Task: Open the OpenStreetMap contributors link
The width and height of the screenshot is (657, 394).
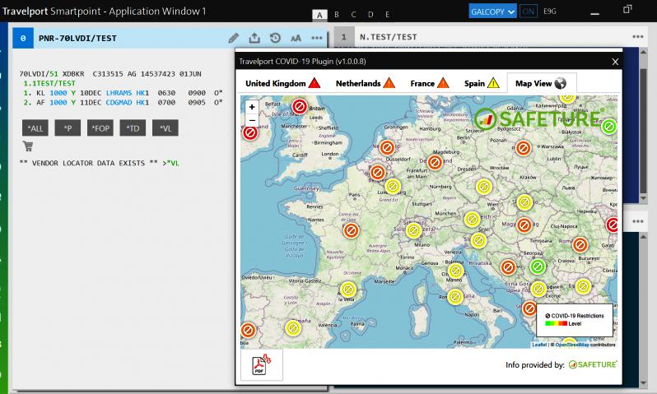Action: (x=574, y=345)
